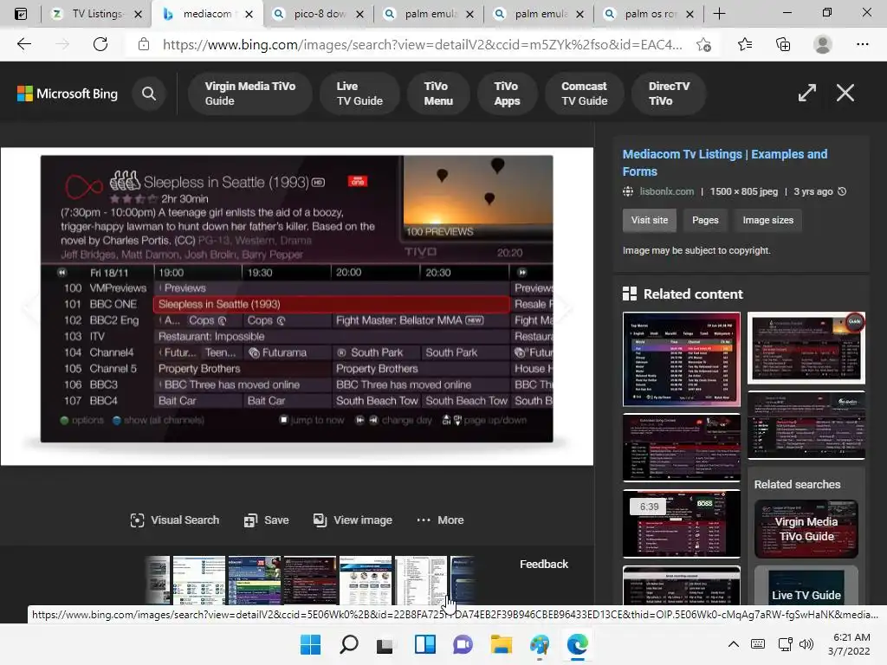Open Settings and more ellipsis menu
Viewport: 887px width, 665px height.
coord(862,44)
